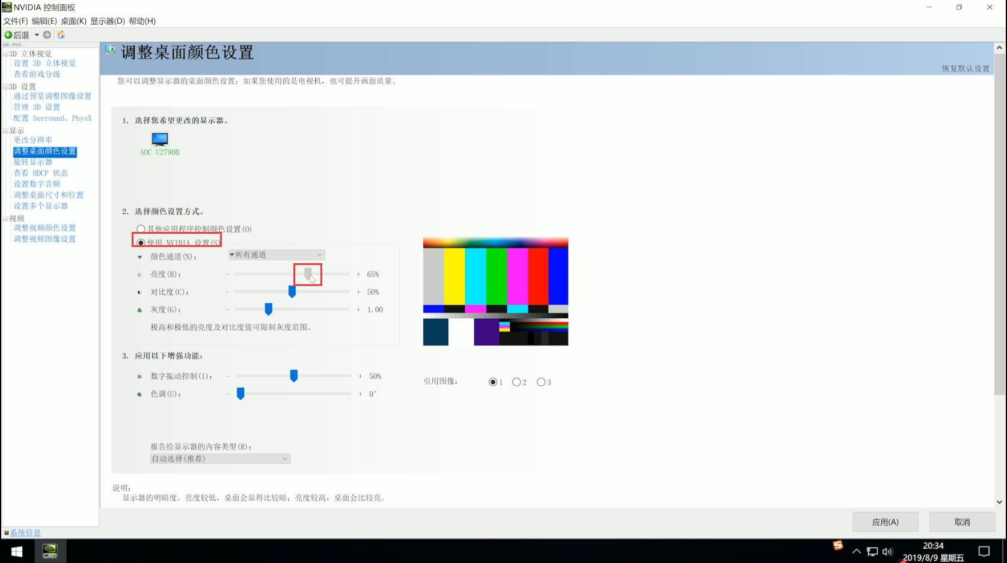Click the 65% brightness value

pyautogui.click(x=373, y=274)
